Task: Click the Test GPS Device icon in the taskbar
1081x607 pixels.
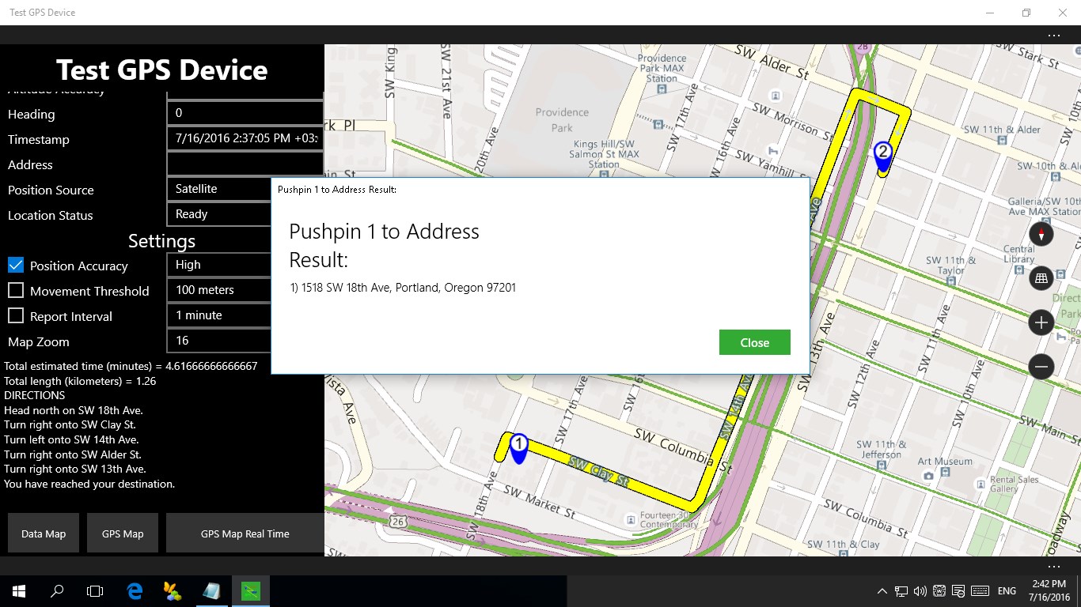Action: (x=251, y=590)
